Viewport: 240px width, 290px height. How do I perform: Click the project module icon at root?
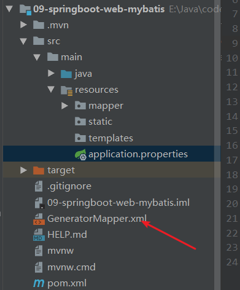pos(25,9)
